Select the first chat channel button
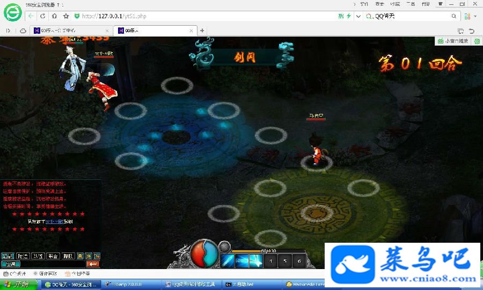Viewport: 483px width, 290px height. point(8,256)
